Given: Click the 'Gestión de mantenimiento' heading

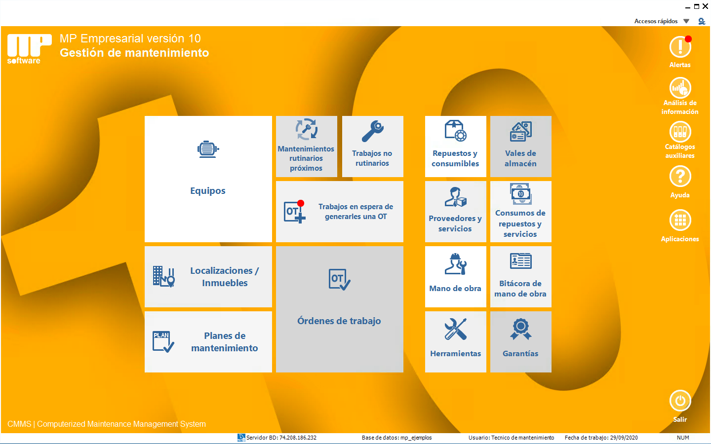Looking at the screenshot, I should click(134, 53).
